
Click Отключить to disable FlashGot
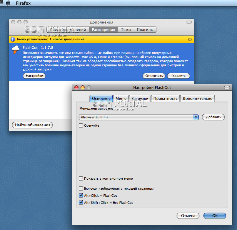coord(154,76)
